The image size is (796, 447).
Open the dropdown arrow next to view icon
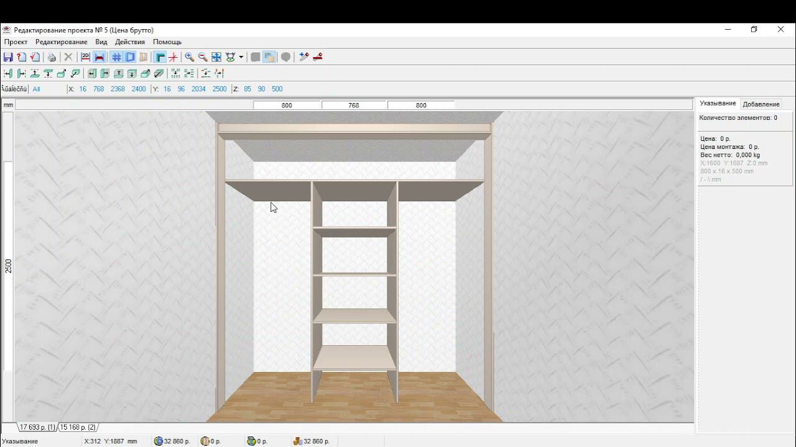click(x=241, y=57)
